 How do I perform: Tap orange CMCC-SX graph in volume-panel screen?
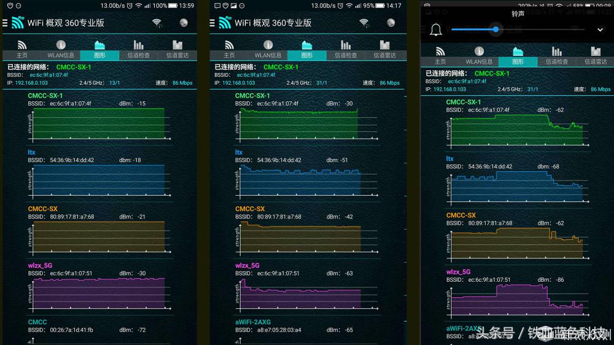[x=518, y=244]
